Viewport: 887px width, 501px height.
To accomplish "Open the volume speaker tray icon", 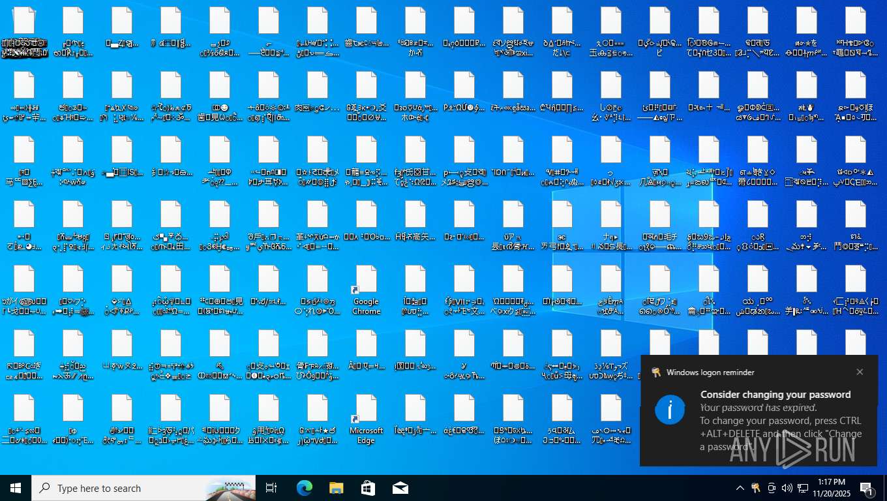I will click(x=787, y=488).
